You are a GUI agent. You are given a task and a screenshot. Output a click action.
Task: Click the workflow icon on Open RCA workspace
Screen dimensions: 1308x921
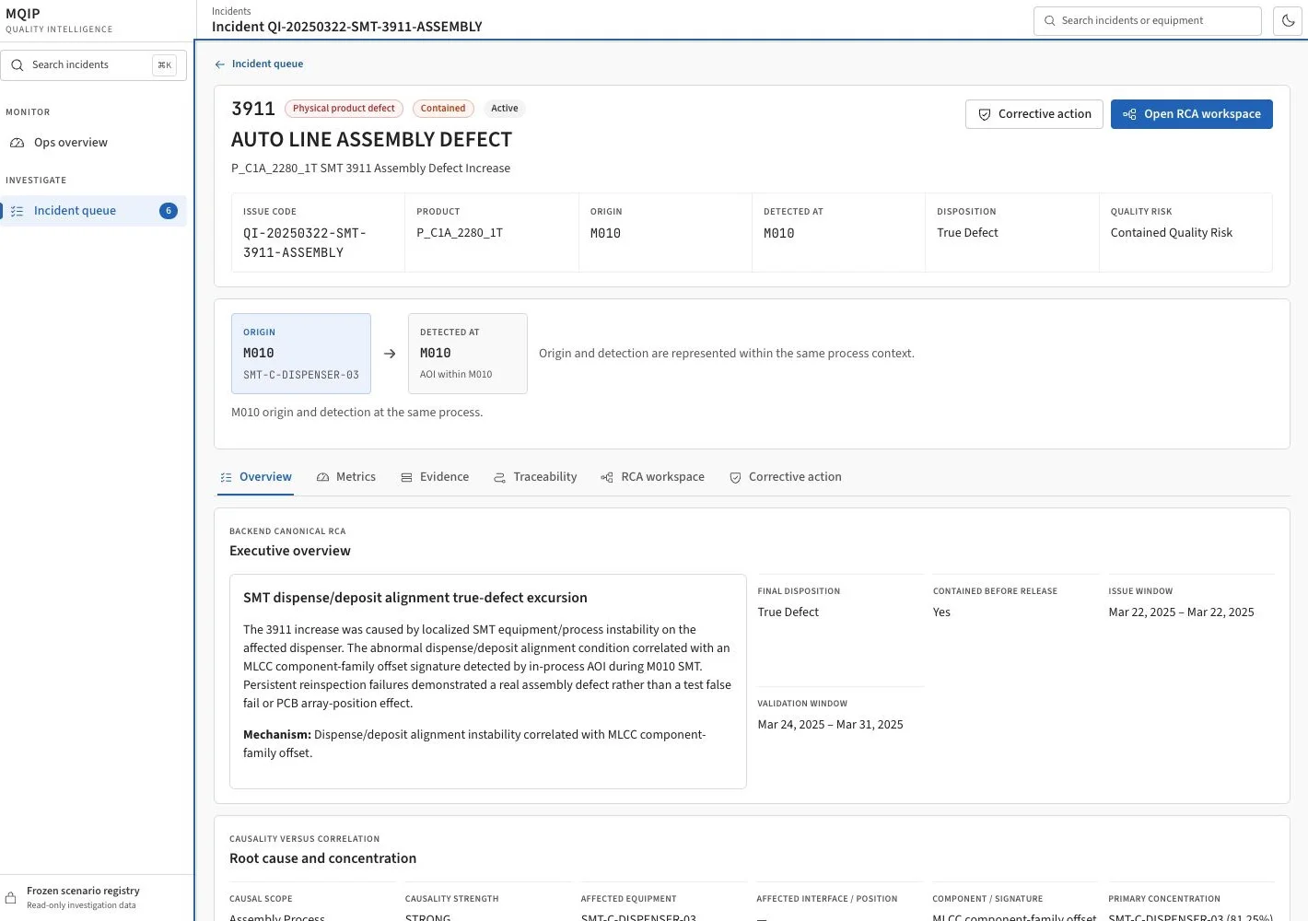tap(1129, 114)
